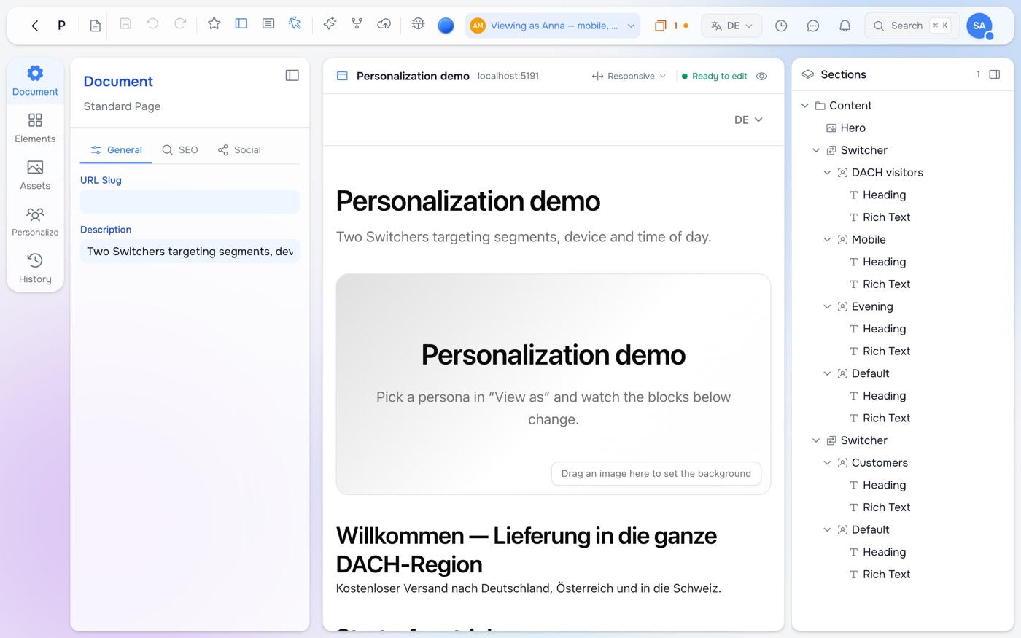Open Elements in the left sidebar
1021x638 pixels.
pos(35,128)
